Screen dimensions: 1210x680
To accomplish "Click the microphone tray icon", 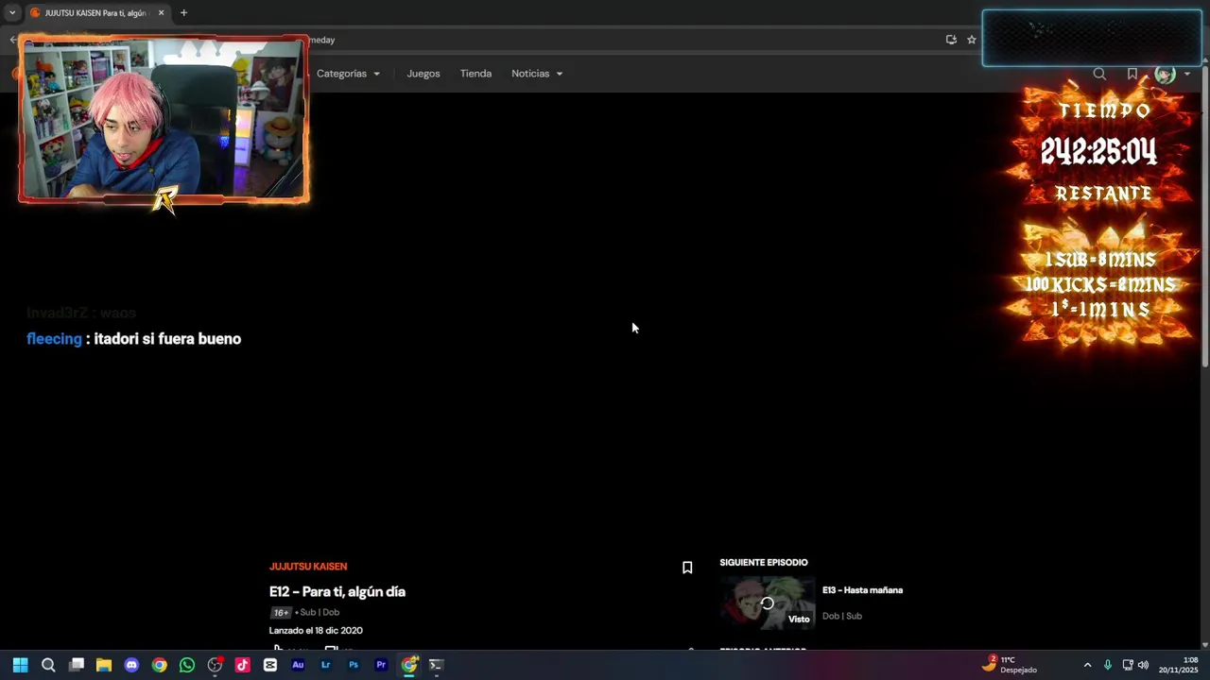I will click(x=1107, y=665).
